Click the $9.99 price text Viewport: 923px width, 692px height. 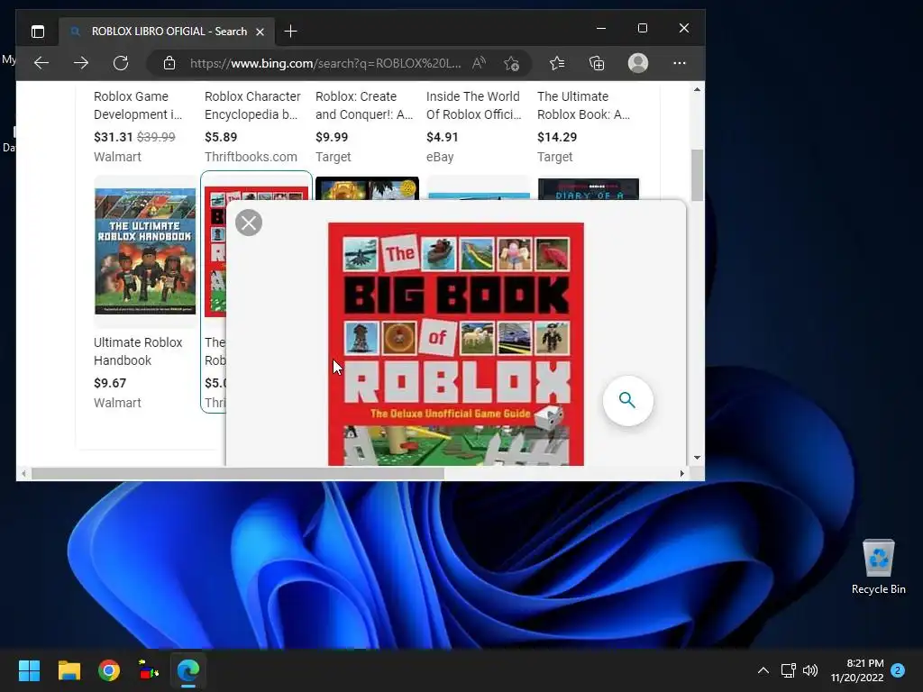pos(332,137)
